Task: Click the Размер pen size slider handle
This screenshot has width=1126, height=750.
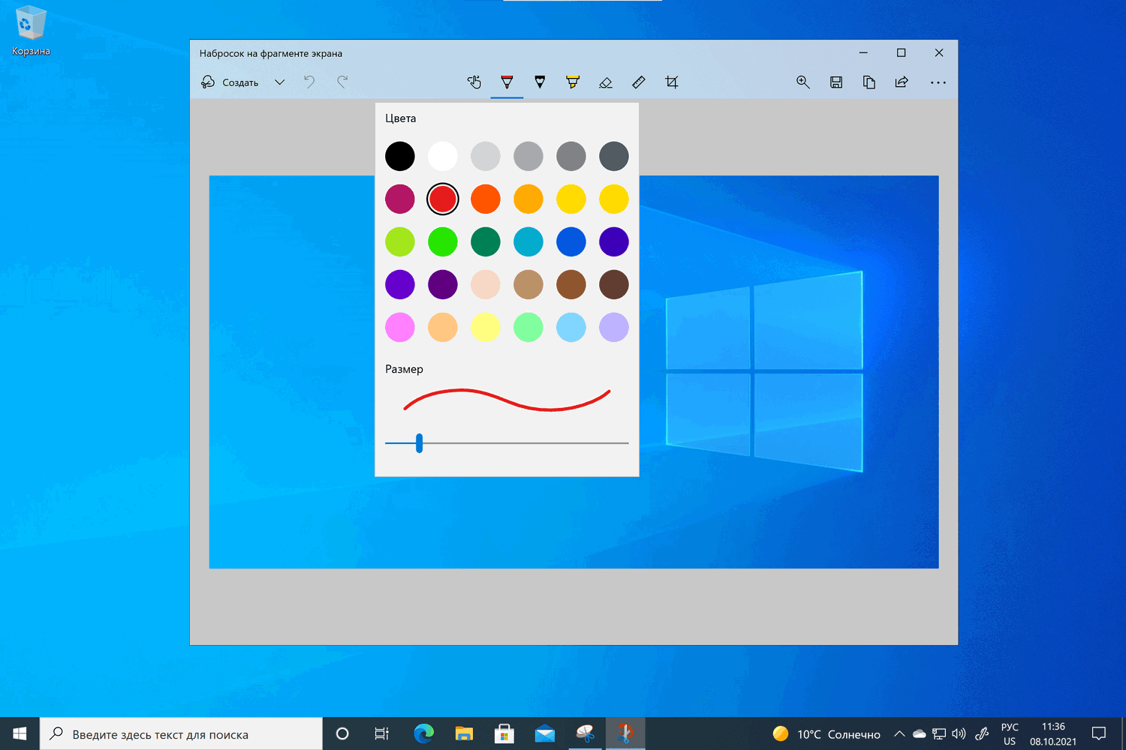Action: (x=420, y=443)
